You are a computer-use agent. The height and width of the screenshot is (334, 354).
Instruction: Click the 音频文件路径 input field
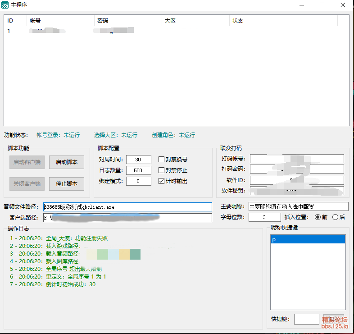coord(127,207)
